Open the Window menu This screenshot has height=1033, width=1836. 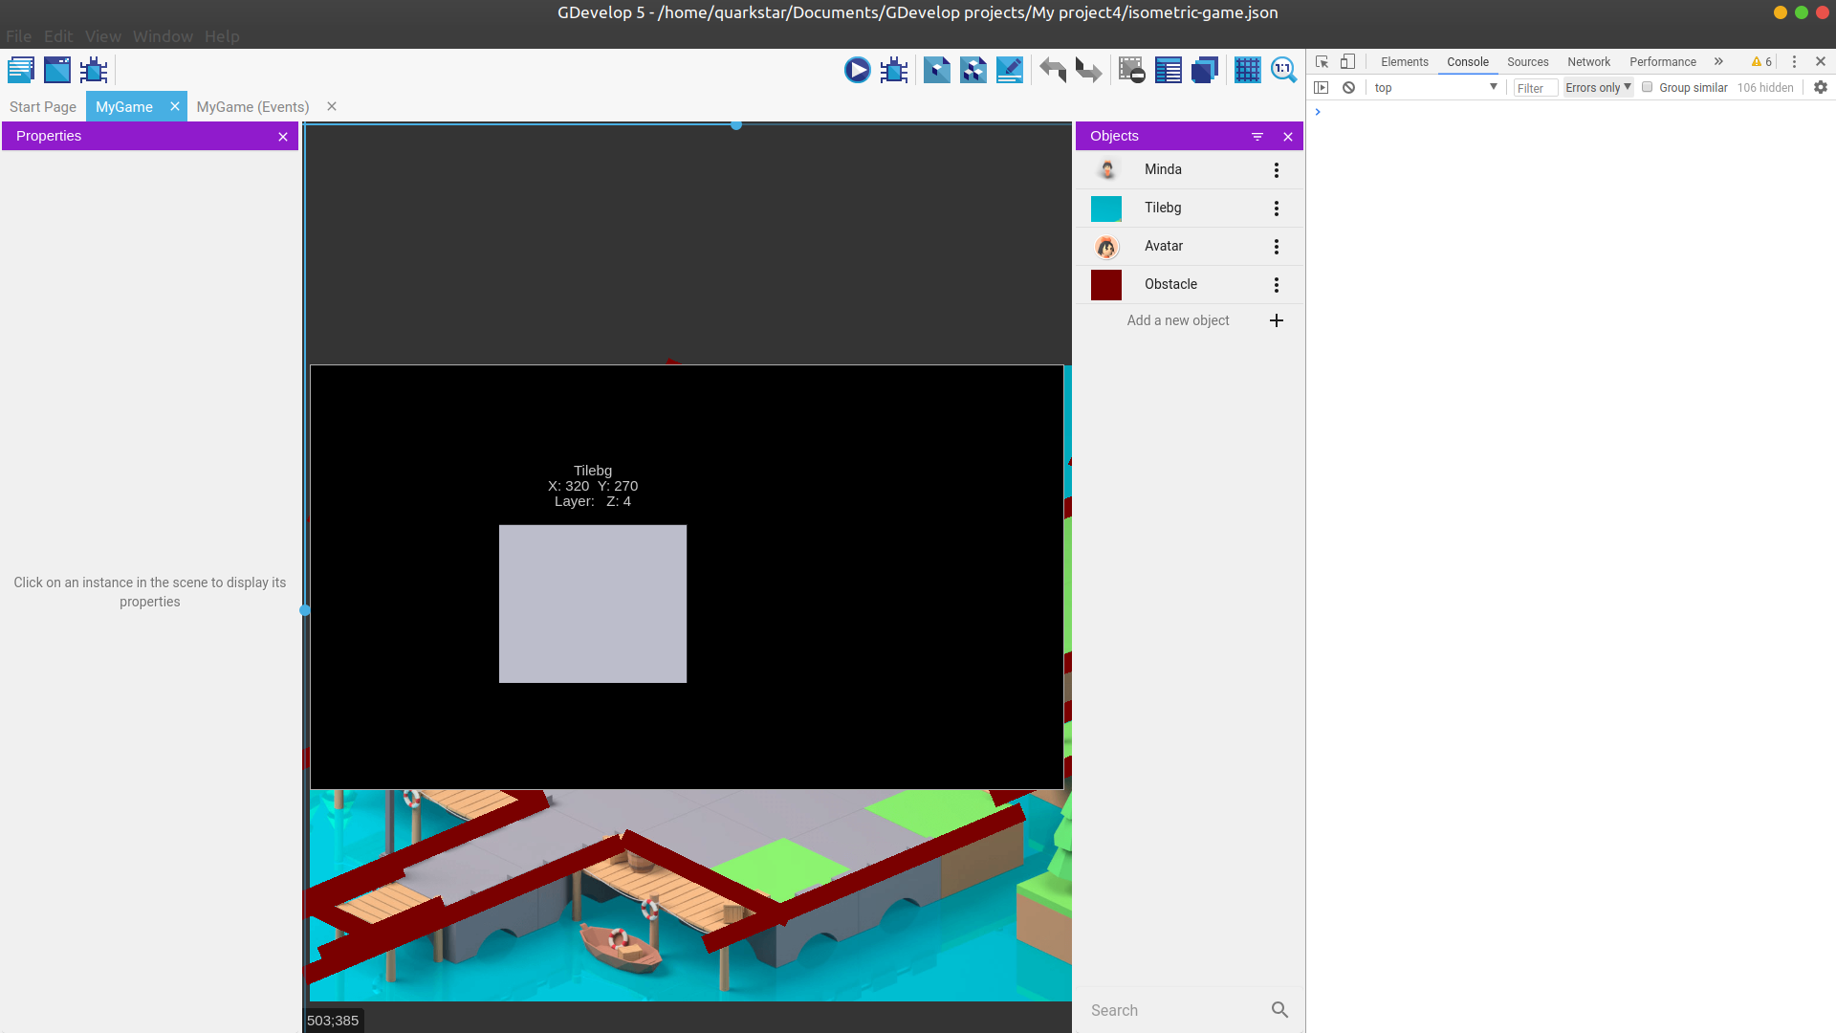tap(163, 36)
